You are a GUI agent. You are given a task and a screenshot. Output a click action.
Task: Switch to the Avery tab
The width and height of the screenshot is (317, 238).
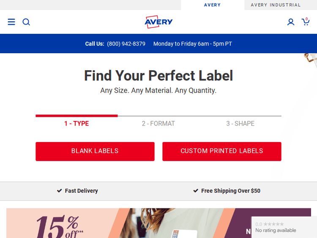pyautogui.click(x=212, y=5)
